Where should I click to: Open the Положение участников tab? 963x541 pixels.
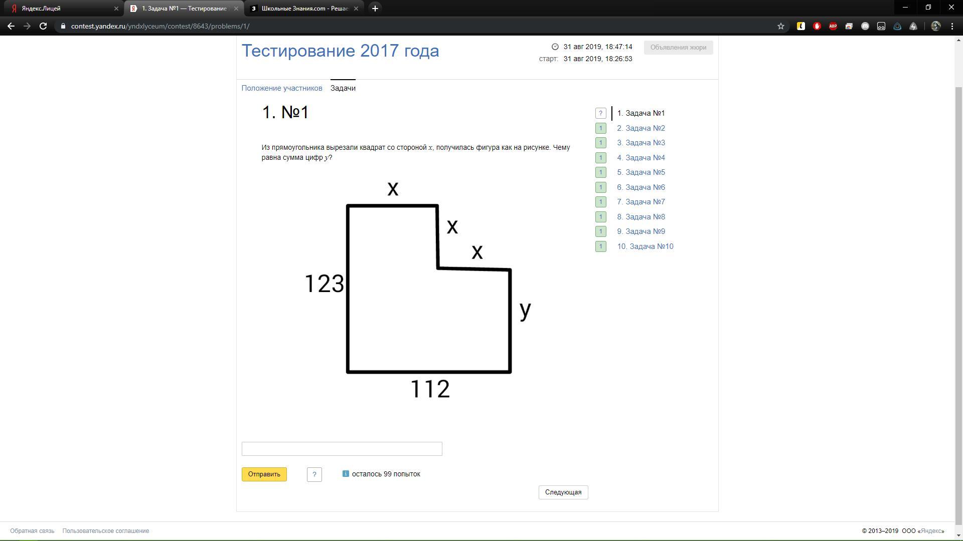281,88
